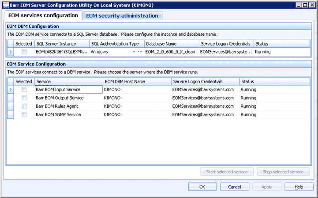The width and height of the screenshot is (318, 198).
Task: Click Selected column header in Service grid
Action: [24, 81]
